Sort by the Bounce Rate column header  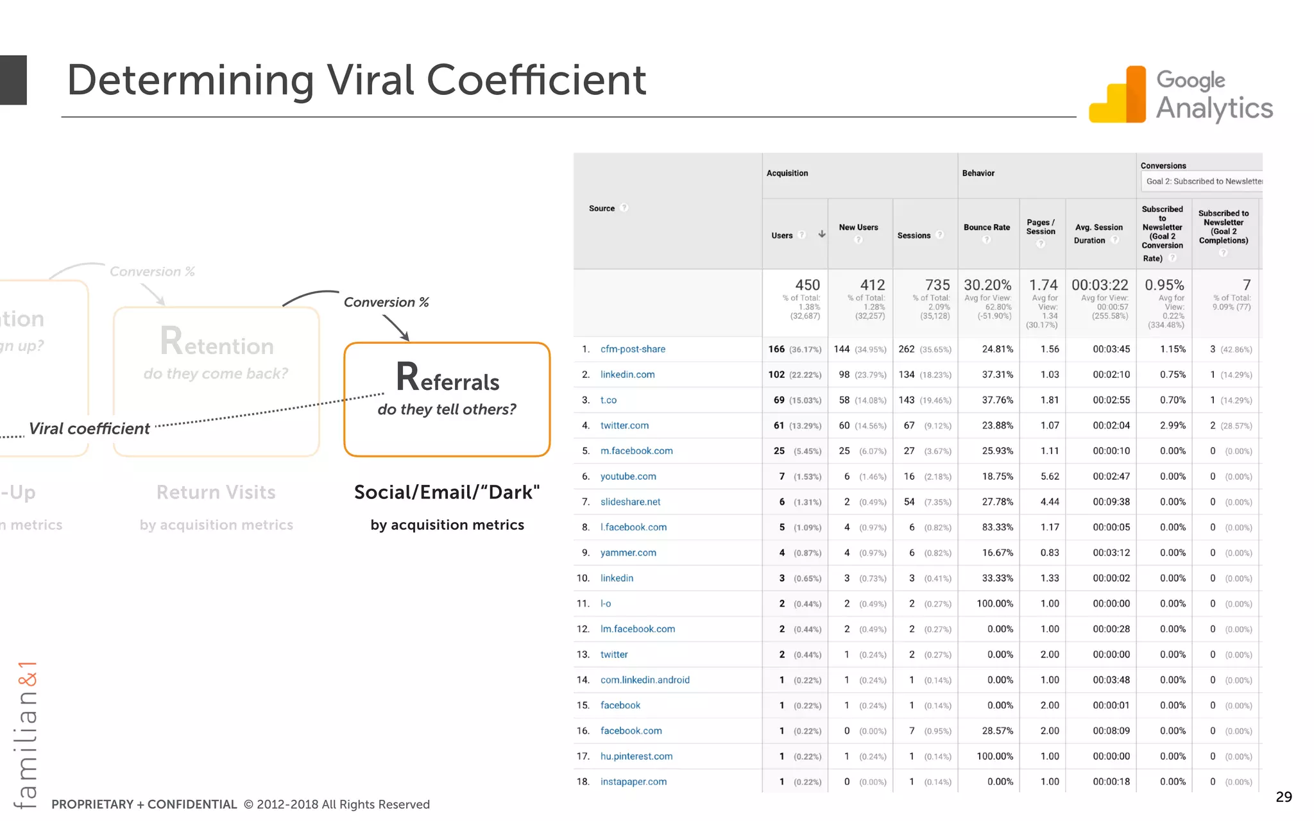[987, 227]
